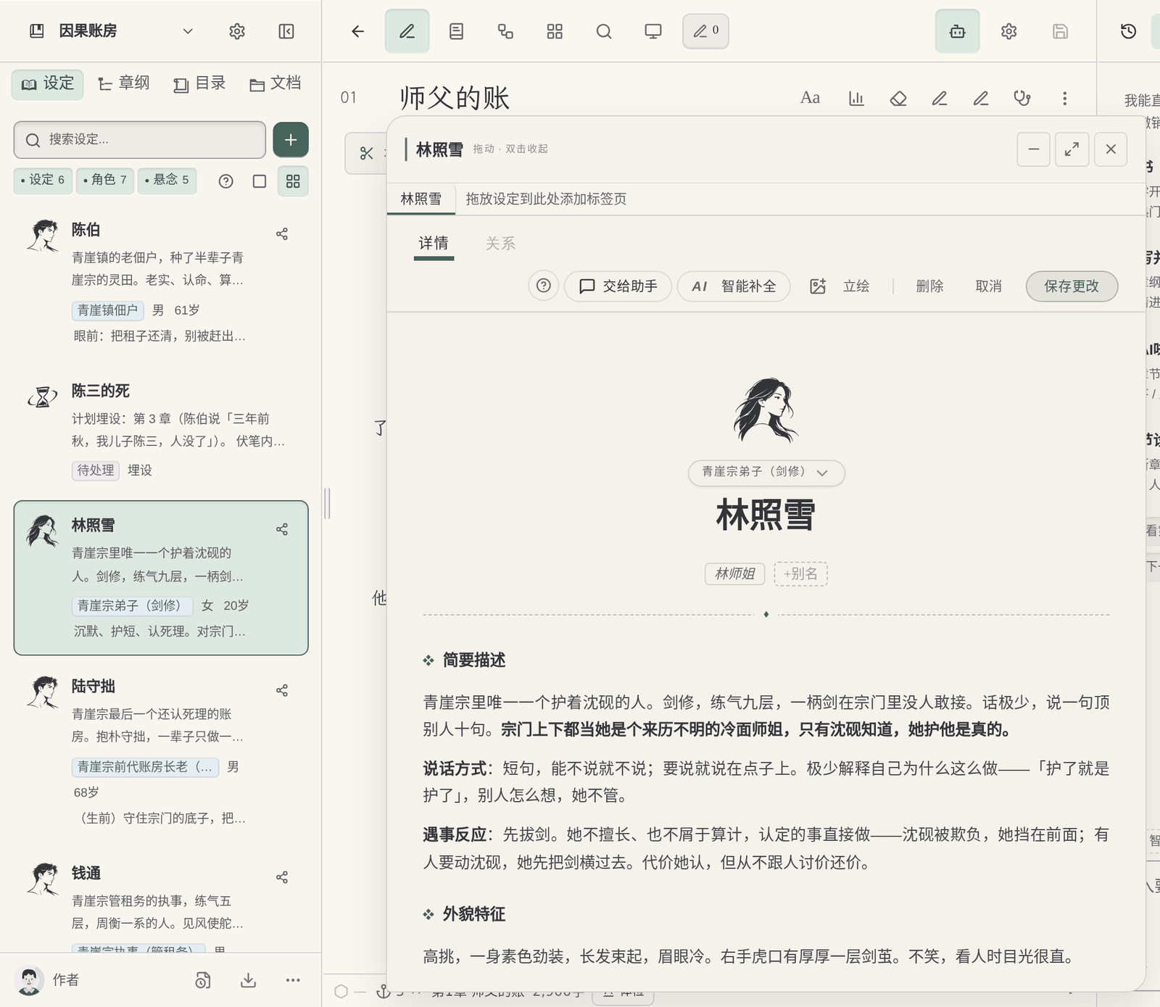This screenshot has height=1007, width=1160.
Task: Click the green plus add-setting button
Action: (x=291, y=139)
